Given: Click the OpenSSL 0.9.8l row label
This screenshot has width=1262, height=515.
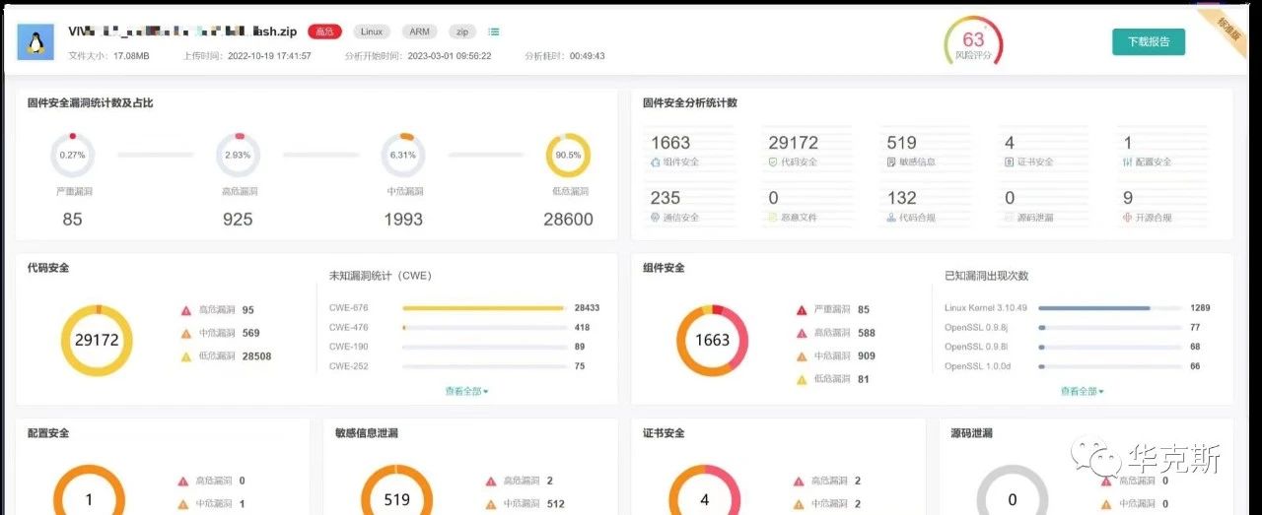Looking at the screenshot, I should [x=978, y=347].
